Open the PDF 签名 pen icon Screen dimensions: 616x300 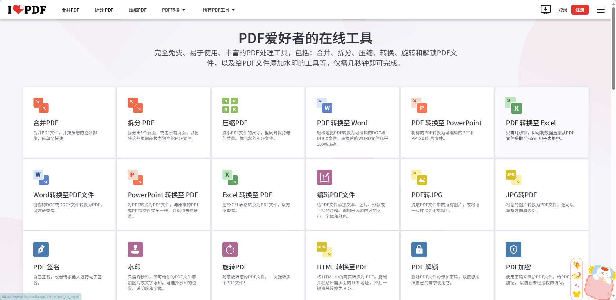[x=41, y=249]
